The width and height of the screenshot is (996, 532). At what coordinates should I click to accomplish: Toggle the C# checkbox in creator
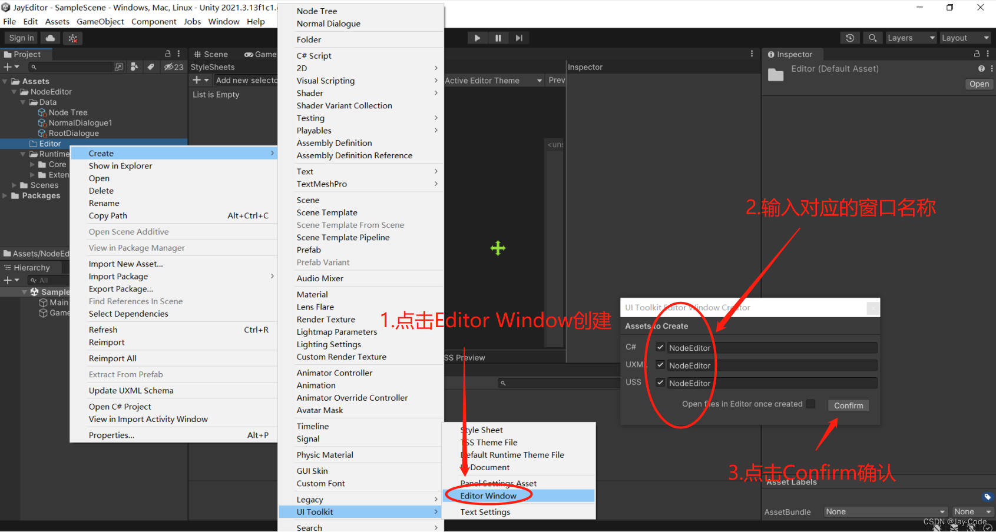coord(660,347)
